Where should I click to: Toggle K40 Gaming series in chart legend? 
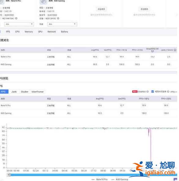click(x=120, y=179)
